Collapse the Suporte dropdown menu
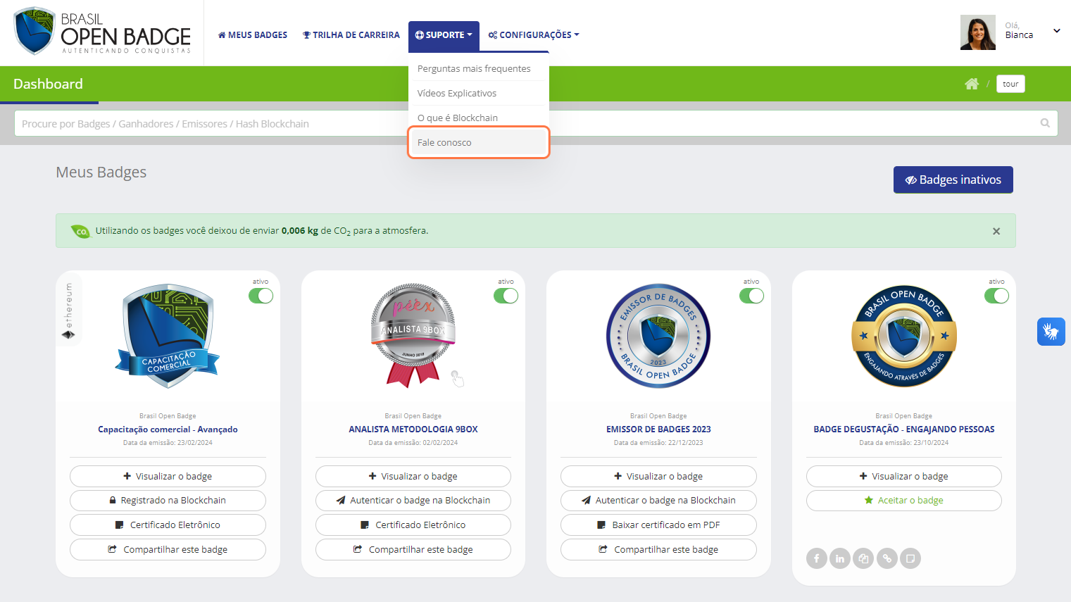 click(444, 35)
